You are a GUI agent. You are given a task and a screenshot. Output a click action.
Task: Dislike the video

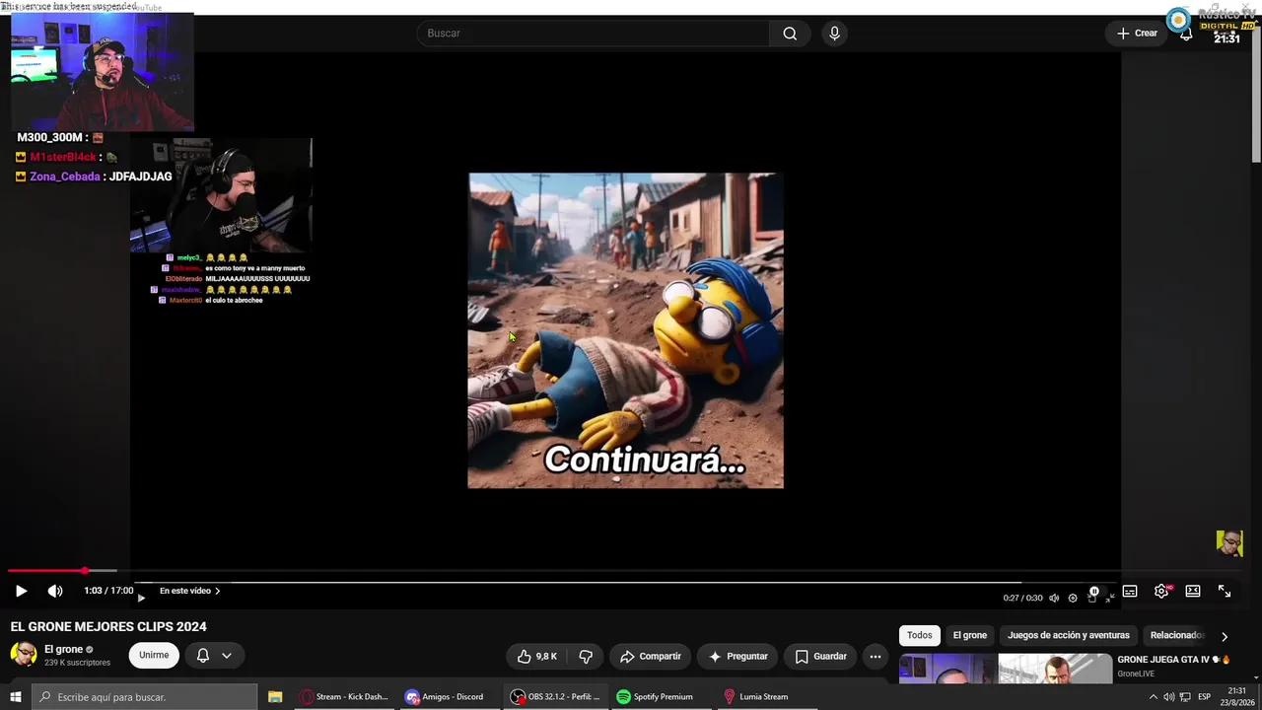[586, 656]
